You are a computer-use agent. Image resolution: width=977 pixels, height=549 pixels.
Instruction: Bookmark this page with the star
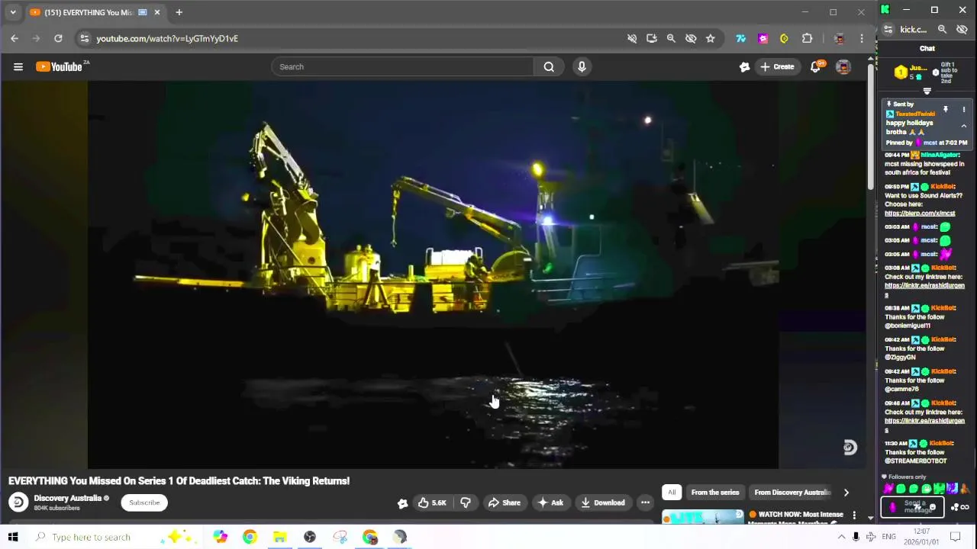711,38
